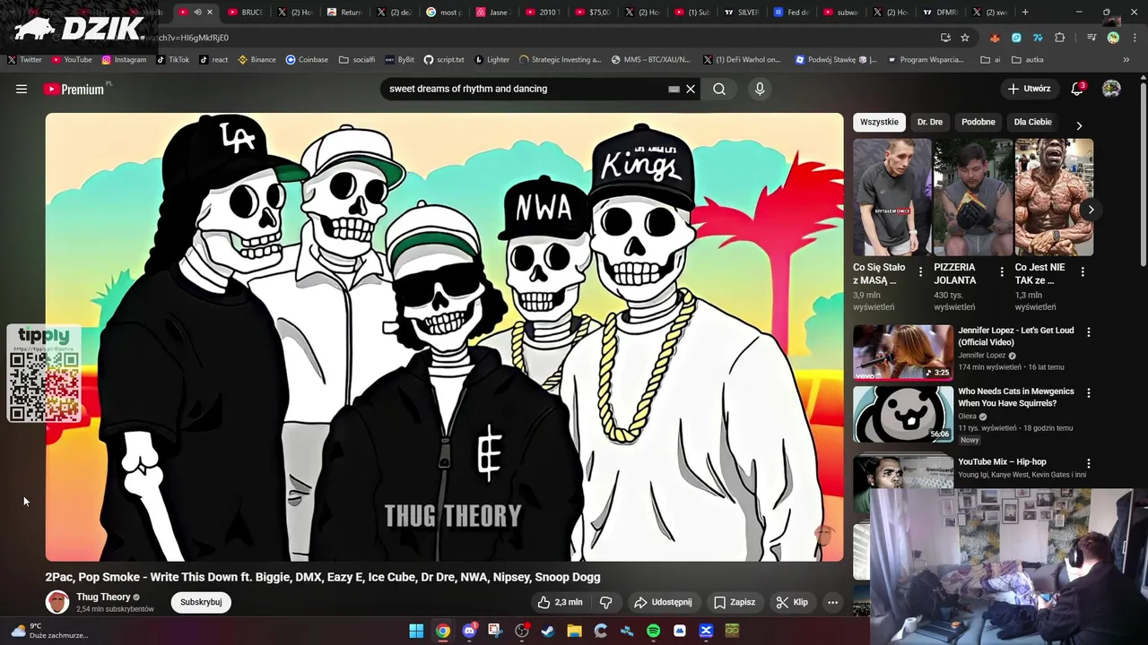This screenshot has width=1148, height=645.
Task: Open the Binance bookmark
Action: click(257, 60)
